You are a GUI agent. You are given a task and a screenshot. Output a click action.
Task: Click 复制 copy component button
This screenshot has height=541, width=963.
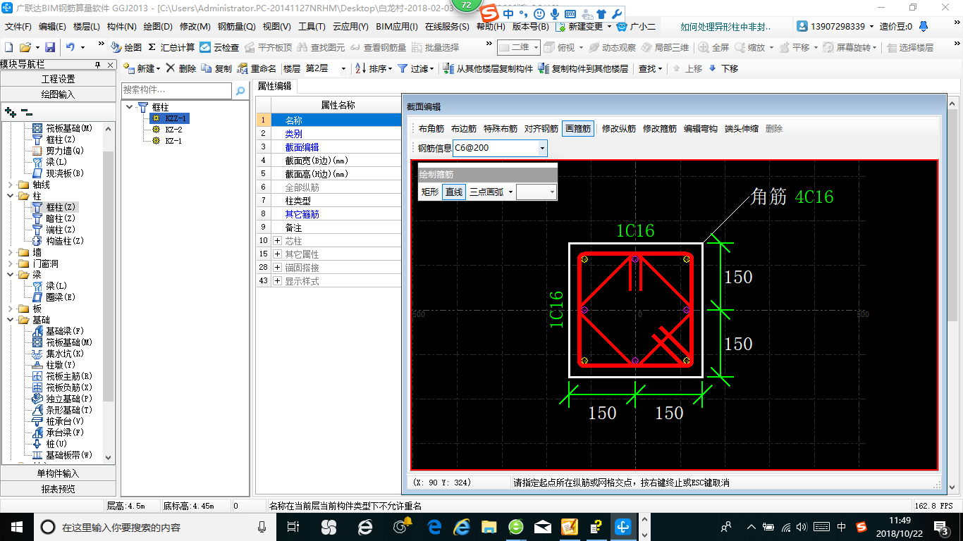click(x=216, y=69)
